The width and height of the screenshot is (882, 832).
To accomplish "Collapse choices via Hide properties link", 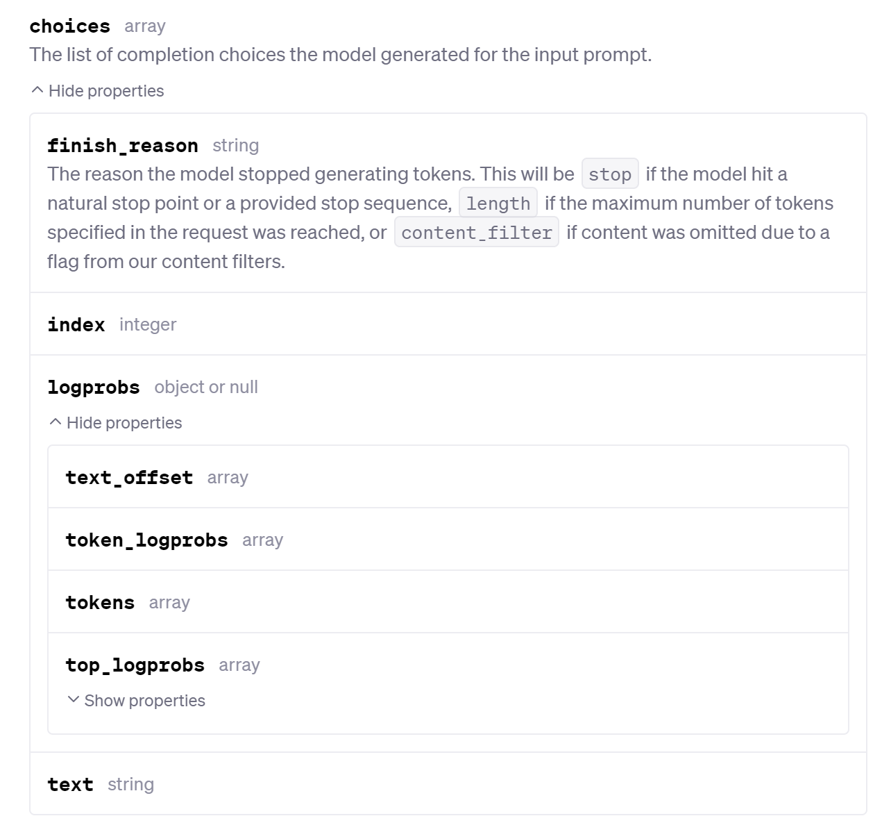I will 98,91.
